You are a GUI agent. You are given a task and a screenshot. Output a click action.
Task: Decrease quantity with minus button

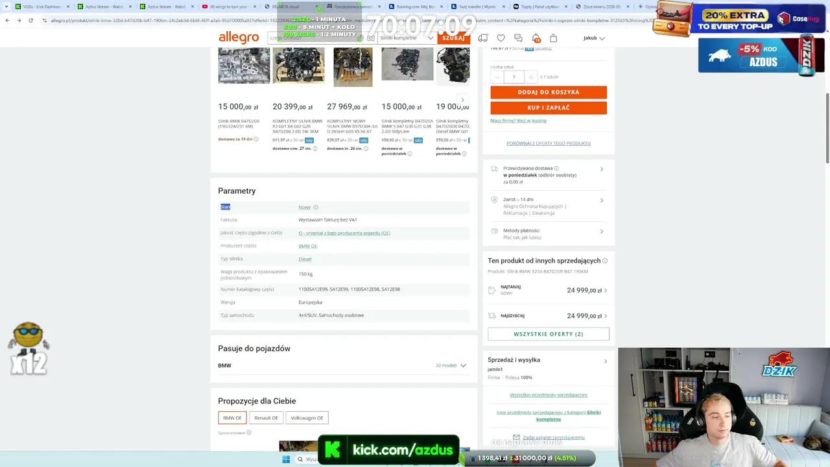point(497,77)
